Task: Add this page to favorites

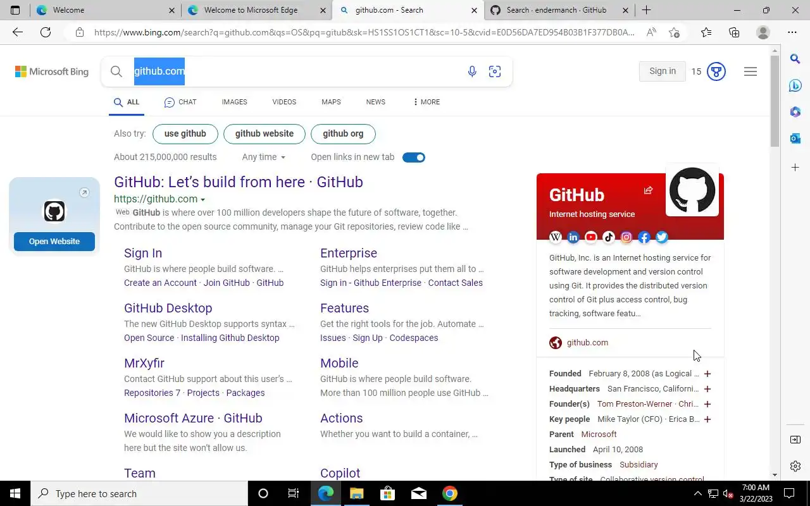Action: (675, 32)
